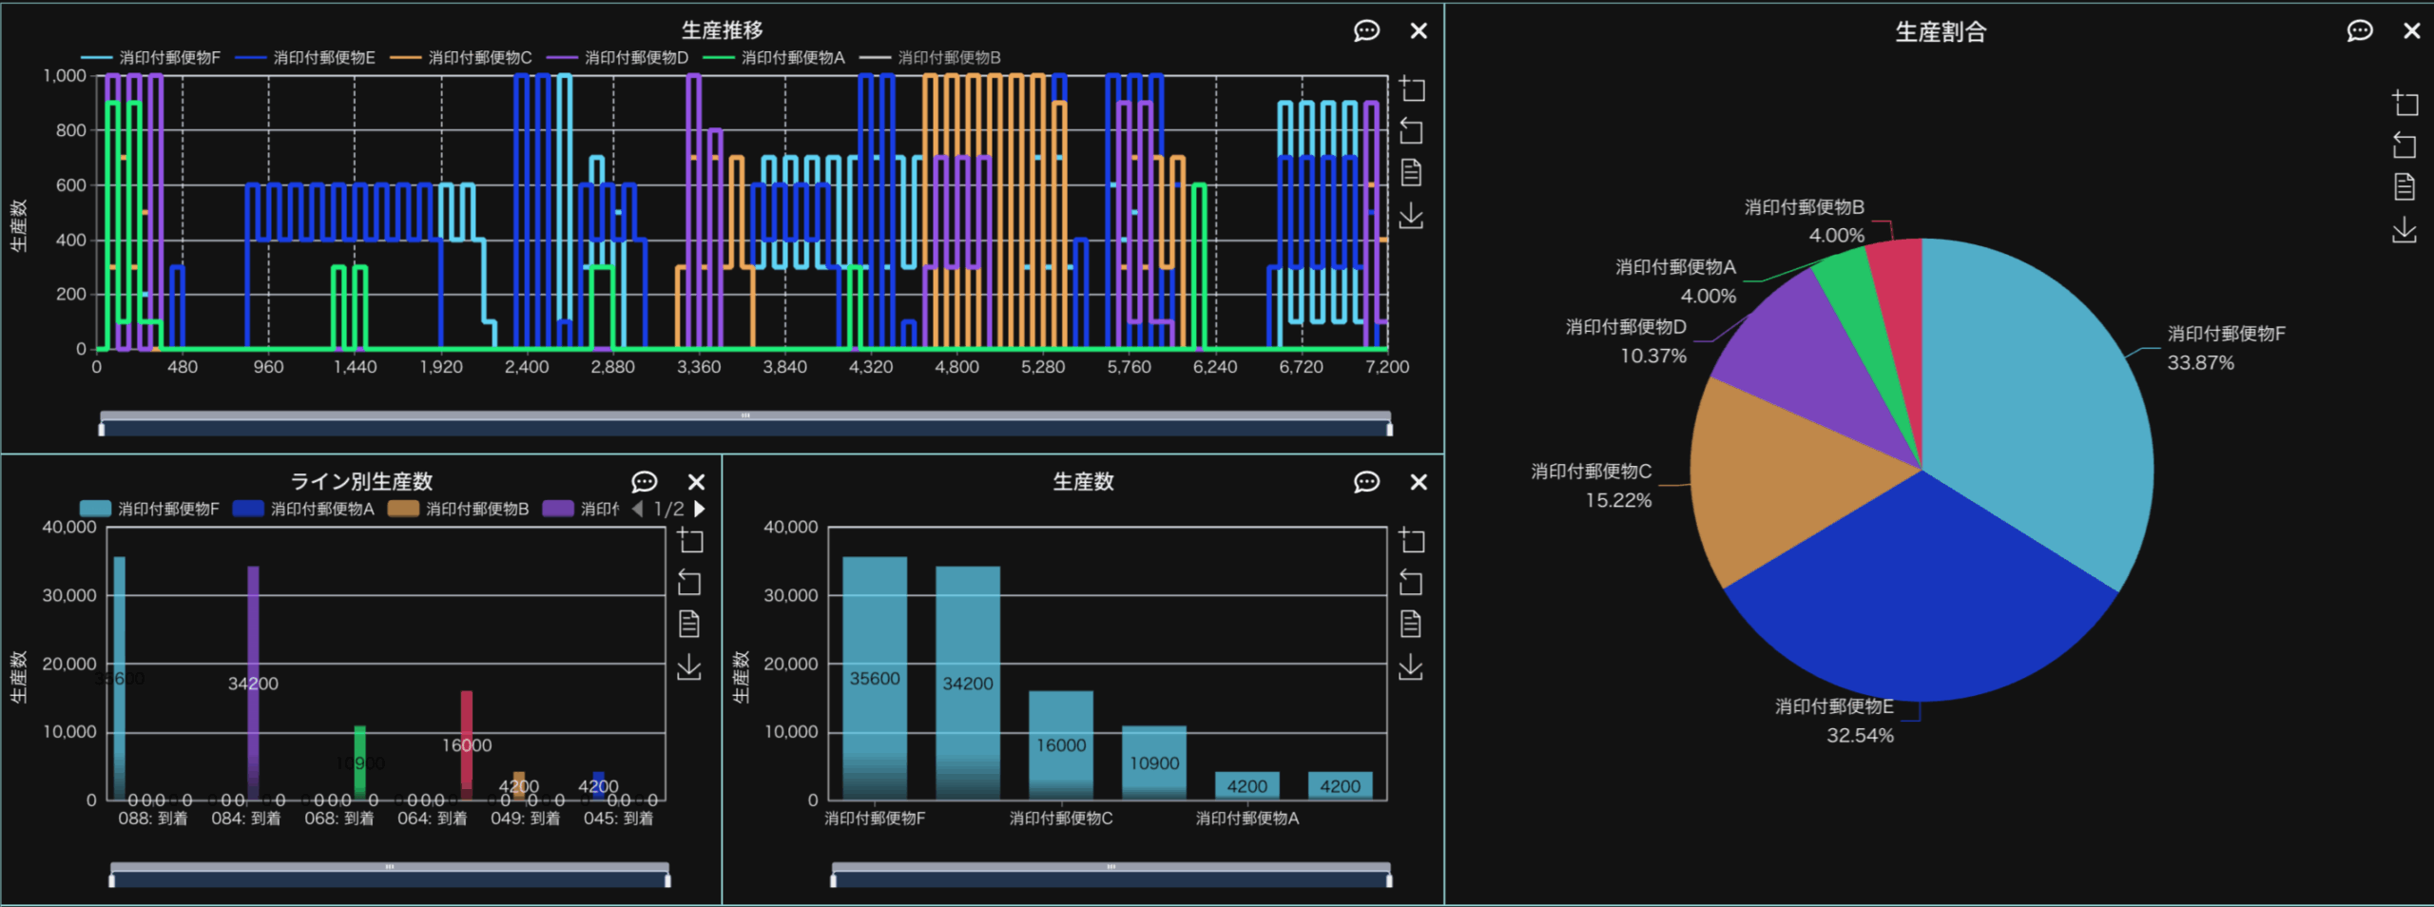The image size is (2434, 907).
Task: Save the 生産数 bar chart as image
Action: [x=1411, y=667]
